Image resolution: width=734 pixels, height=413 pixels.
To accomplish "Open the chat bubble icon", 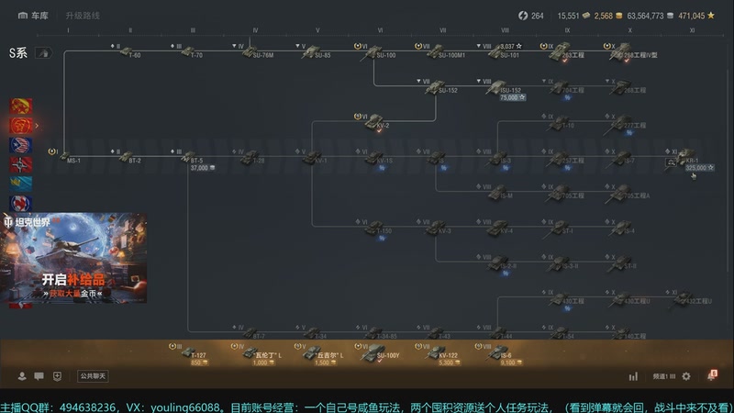I will [39, 376].
